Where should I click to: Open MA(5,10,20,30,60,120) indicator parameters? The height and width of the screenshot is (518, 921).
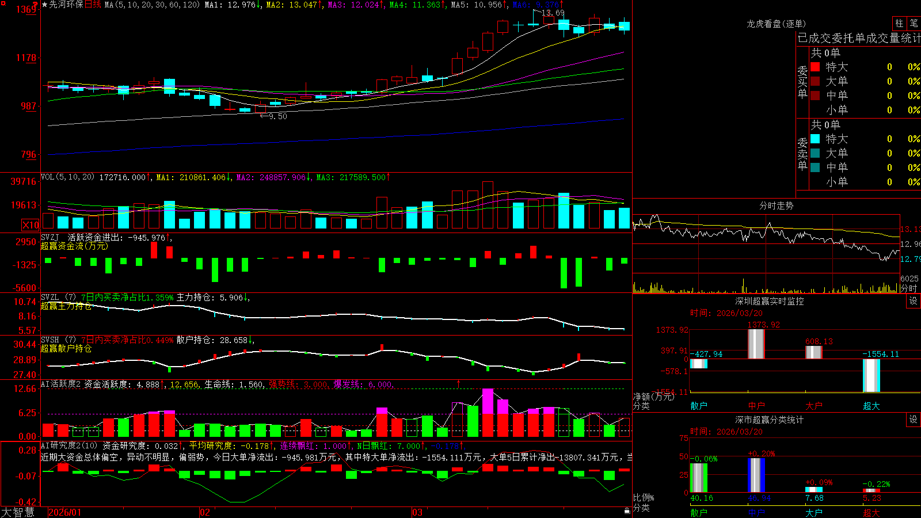point(152,5)
